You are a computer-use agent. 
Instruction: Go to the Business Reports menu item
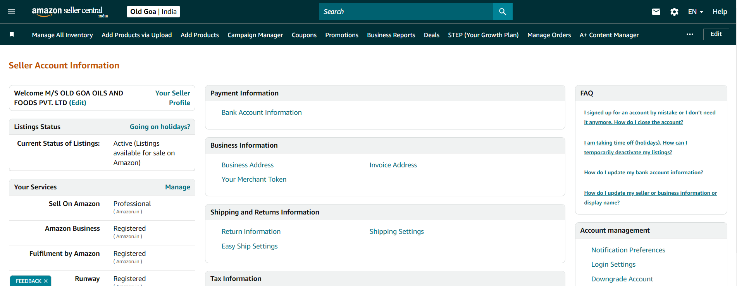pos(391,35)
